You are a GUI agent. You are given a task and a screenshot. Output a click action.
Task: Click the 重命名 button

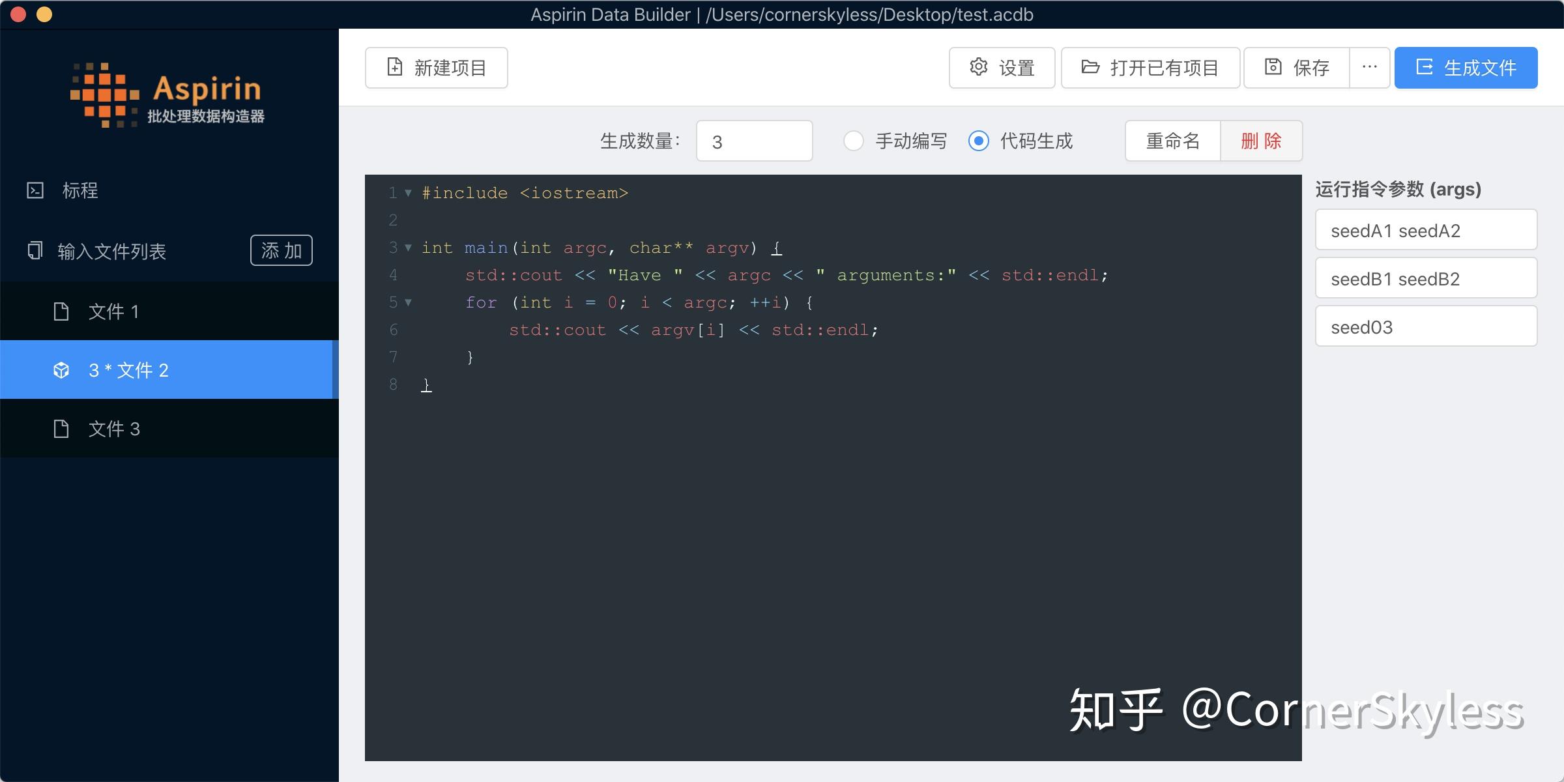click(x=1173, y=141)
